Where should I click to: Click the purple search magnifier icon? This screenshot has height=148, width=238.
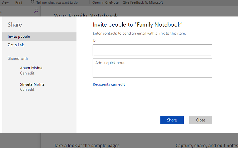tap(36, 11)
